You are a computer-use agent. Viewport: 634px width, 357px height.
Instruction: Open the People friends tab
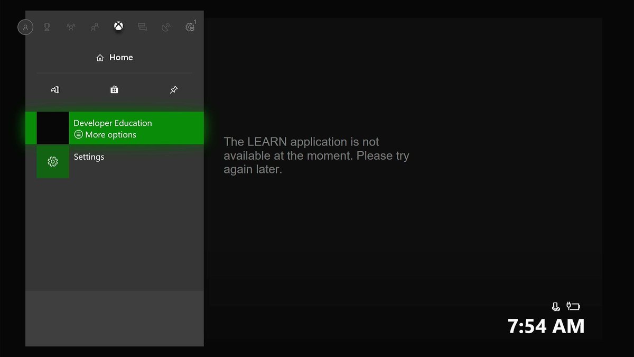95,27
